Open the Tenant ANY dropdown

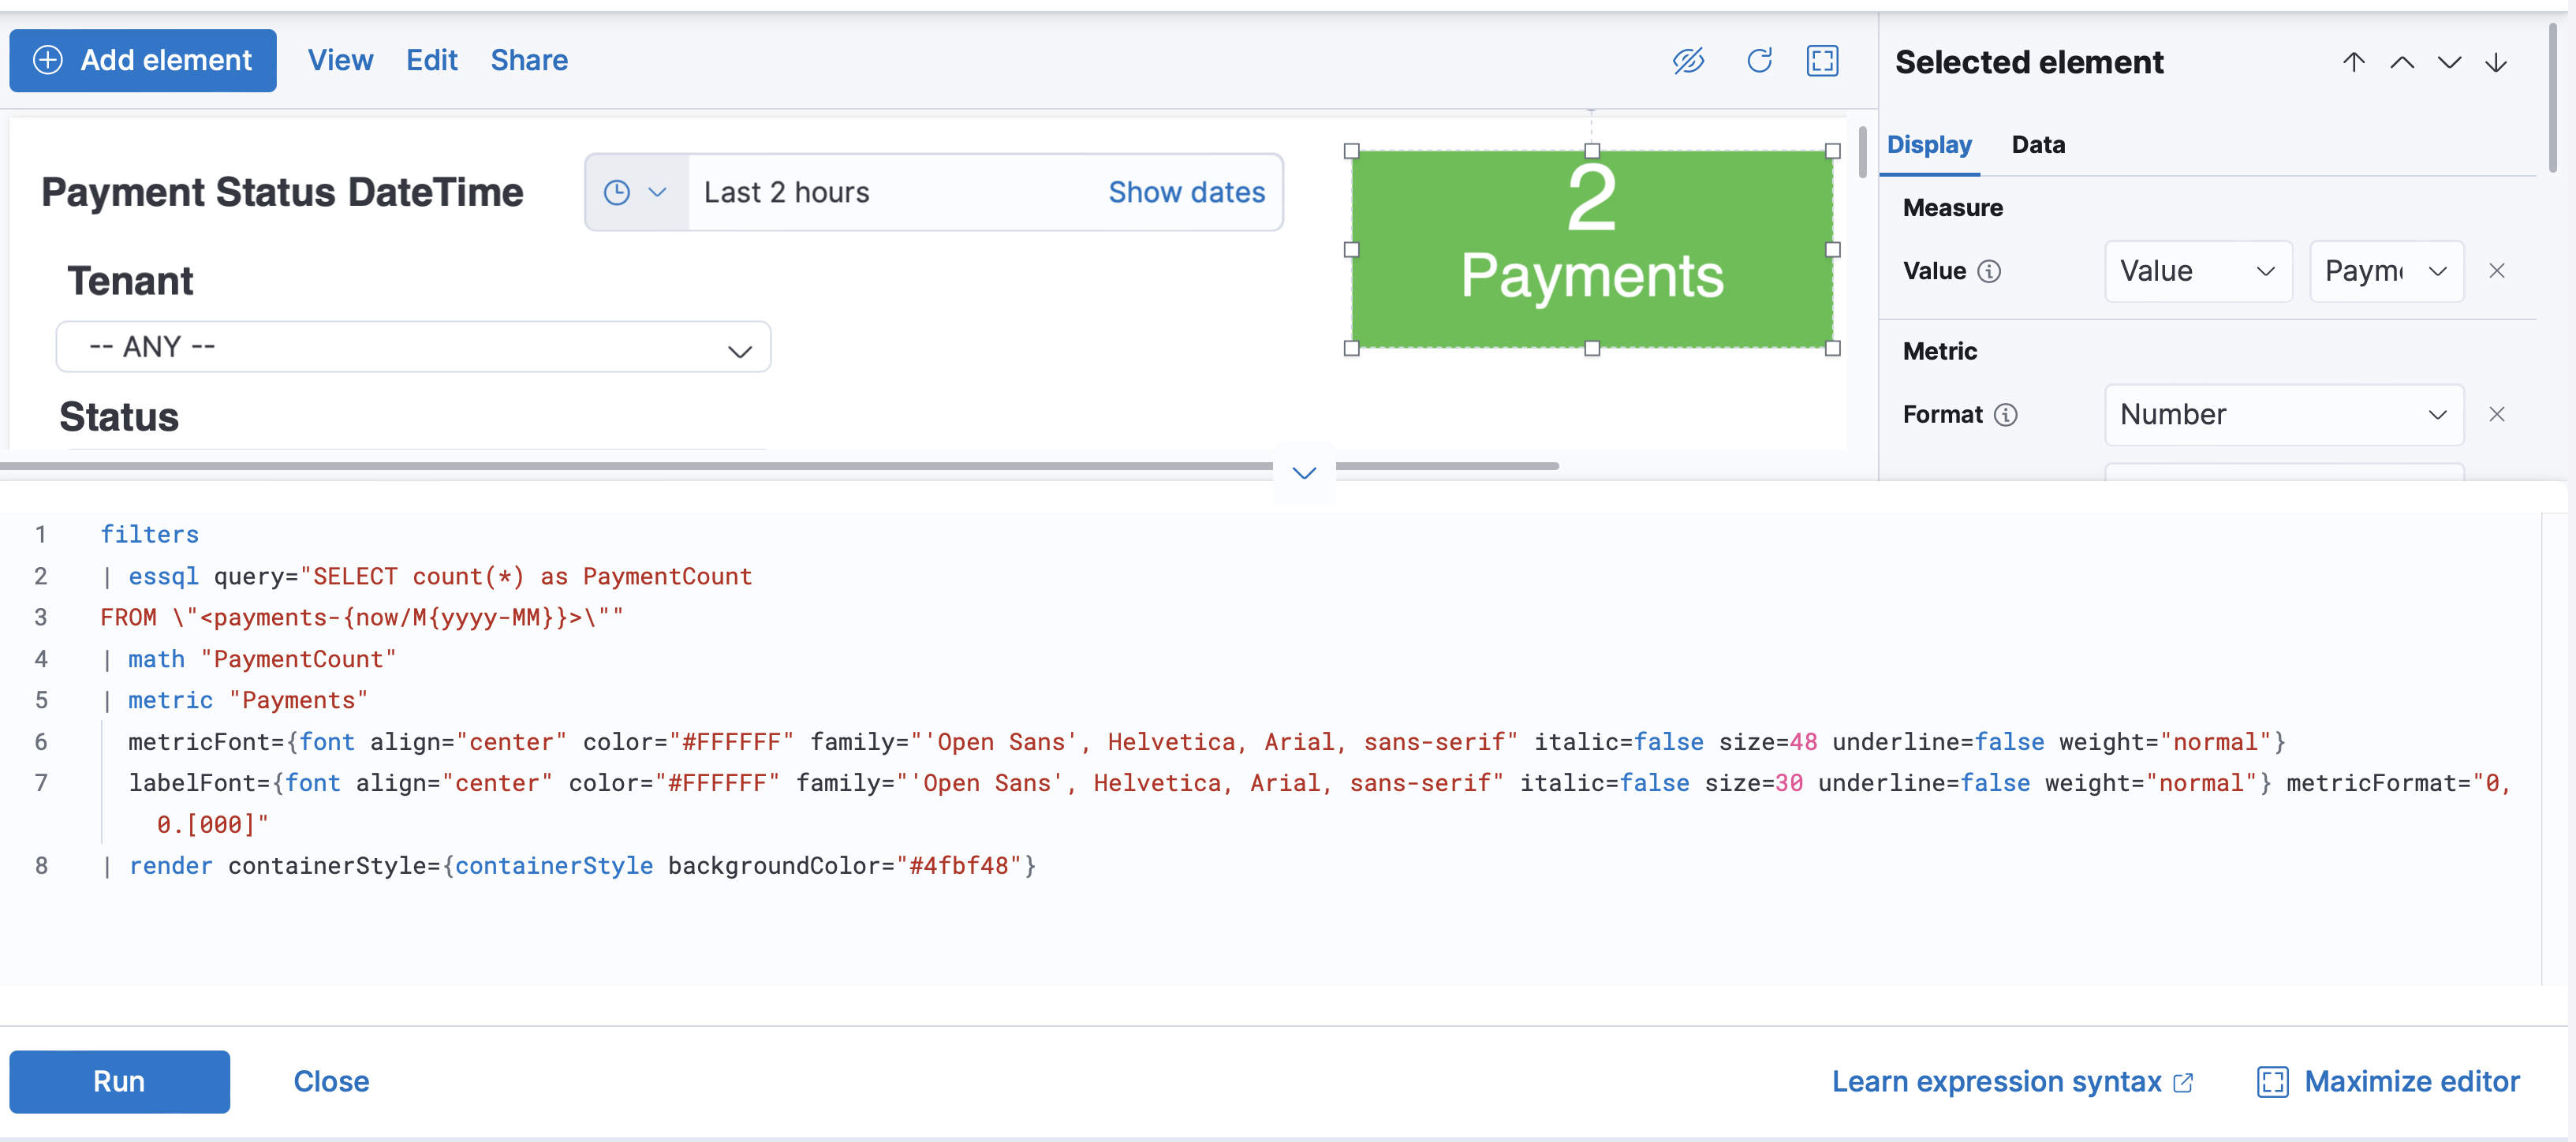coord(413,347)
